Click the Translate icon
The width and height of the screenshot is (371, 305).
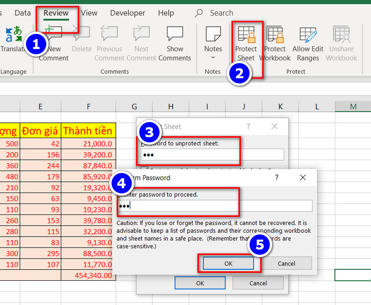click(x=13, y=36)
